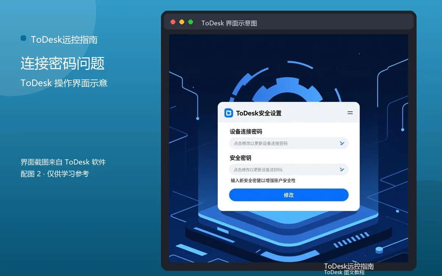Click the ToDesk 操作界面示意 subtitle
The image size is (442, 276).
pos(64,83)
